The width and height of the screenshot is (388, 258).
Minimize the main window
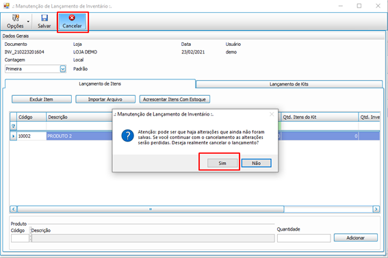pyautogui.click(x=341, y=5)
